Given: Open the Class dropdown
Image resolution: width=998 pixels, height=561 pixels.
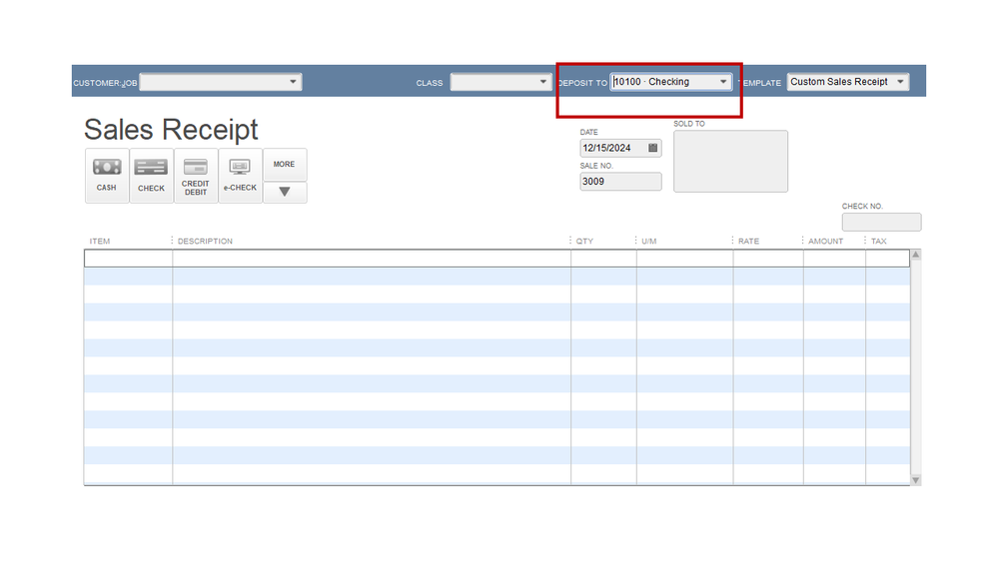Looking at the screenshot, I should point(542,82).
